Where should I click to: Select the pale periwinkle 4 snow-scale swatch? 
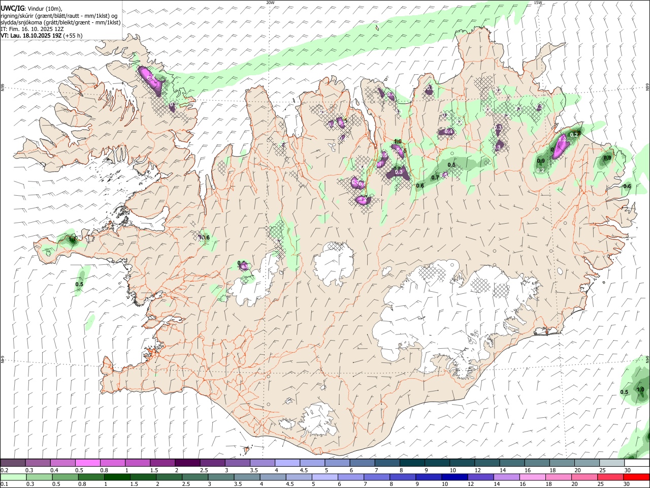point(287,463)
